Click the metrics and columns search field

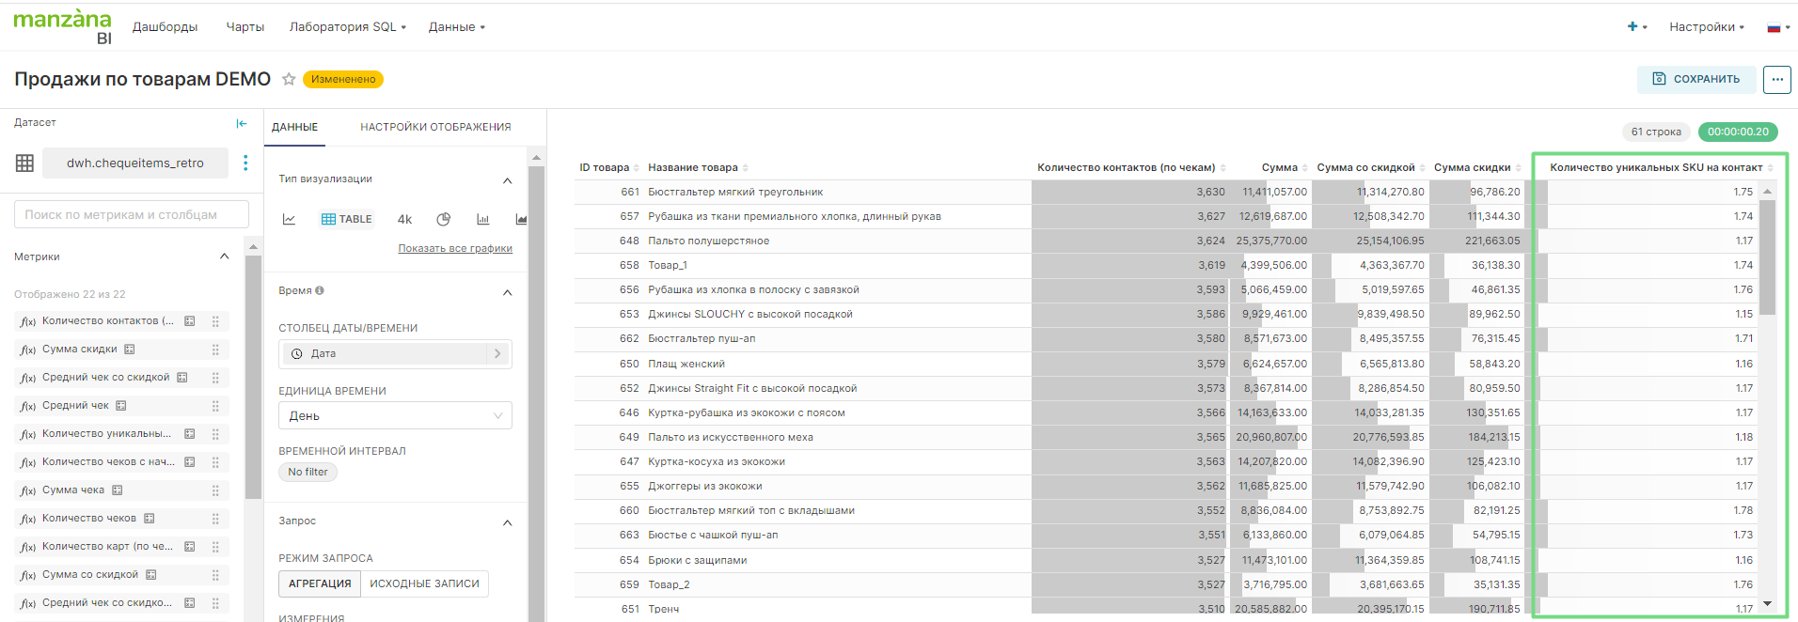tap(132, 214)
